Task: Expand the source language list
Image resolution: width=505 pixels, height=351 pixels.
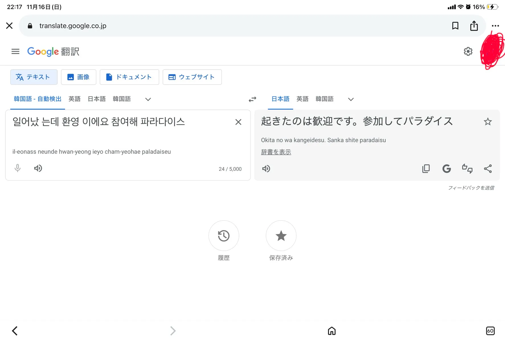Action: 148,99
